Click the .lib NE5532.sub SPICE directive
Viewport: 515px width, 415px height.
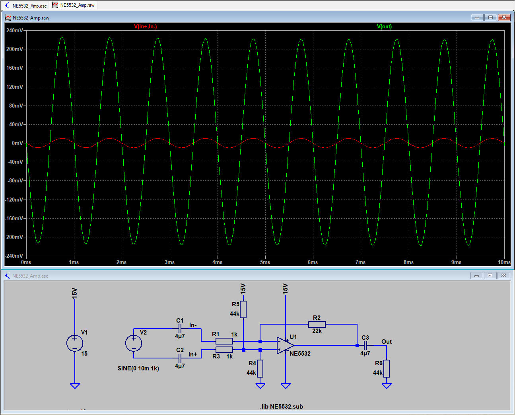point(282,407)
